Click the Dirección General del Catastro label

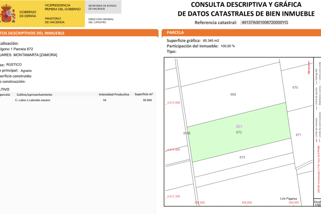coord(101,20)
